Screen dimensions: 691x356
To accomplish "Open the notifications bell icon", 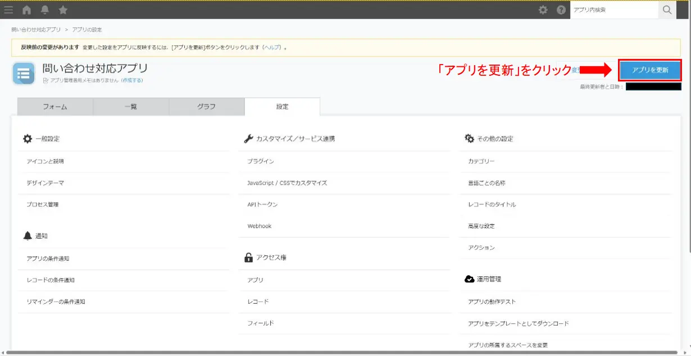I will (44, 9).
